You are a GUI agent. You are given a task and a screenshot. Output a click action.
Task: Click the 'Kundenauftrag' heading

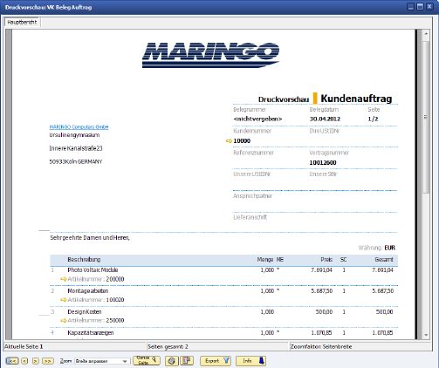click(356, 99)
